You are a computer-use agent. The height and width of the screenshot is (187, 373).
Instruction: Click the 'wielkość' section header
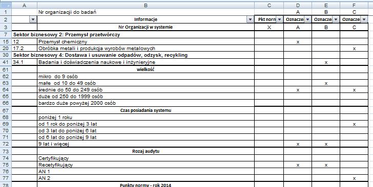point(146,69)
